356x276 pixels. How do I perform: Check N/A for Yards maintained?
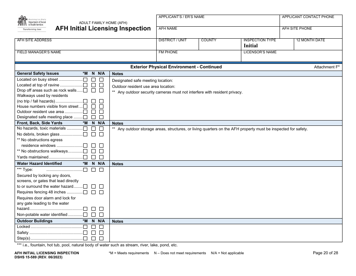click(x=100, y=157)
